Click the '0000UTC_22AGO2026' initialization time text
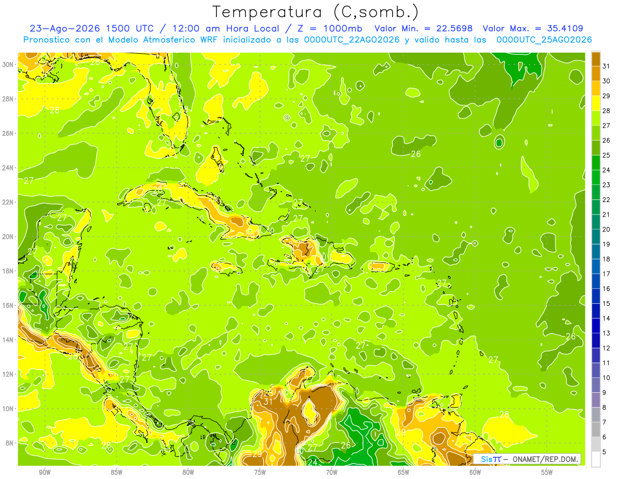Viewport: 620px width, 479px height. (352, 40)
